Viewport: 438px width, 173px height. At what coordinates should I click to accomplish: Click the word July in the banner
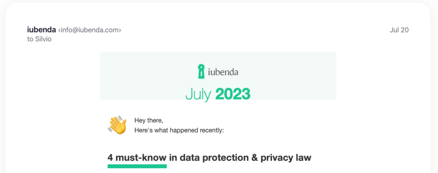[198, 94]
